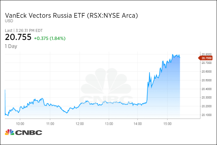This screenshot has width=217, height=145.
Task: Click the CNBC peacock logo icon
Action: (x=9, y=132)
